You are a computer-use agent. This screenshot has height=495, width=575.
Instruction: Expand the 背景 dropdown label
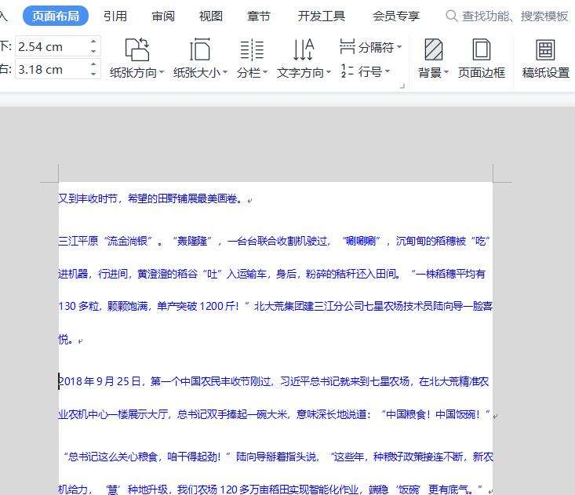click(434, 73)
